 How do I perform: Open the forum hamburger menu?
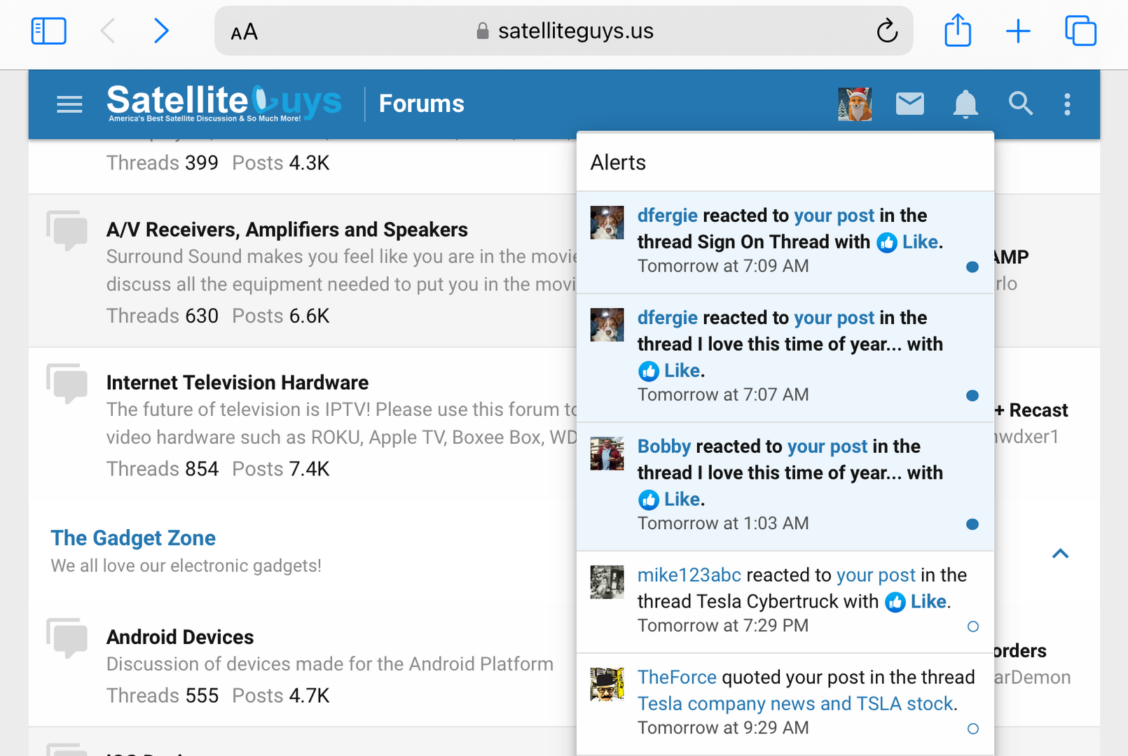click(69, 104)
